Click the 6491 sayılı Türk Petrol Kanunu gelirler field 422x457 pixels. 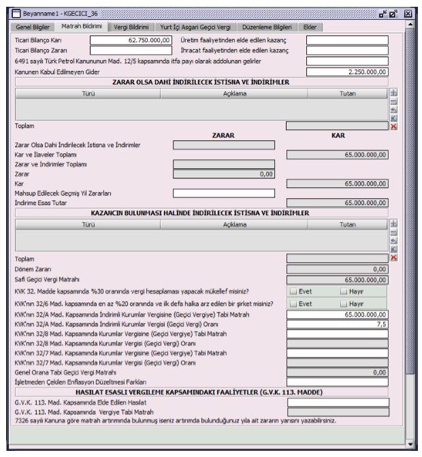coord(347,61)
